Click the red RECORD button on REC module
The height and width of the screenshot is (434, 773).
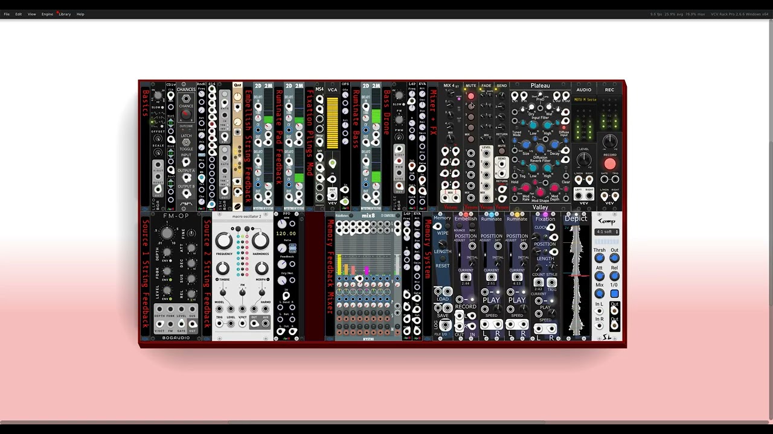tap(610, 163)
